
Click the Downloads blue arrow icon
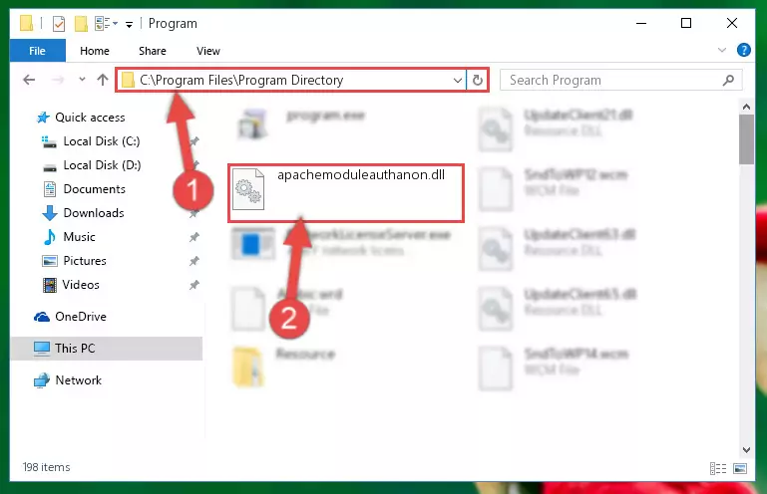coord(50,213)
